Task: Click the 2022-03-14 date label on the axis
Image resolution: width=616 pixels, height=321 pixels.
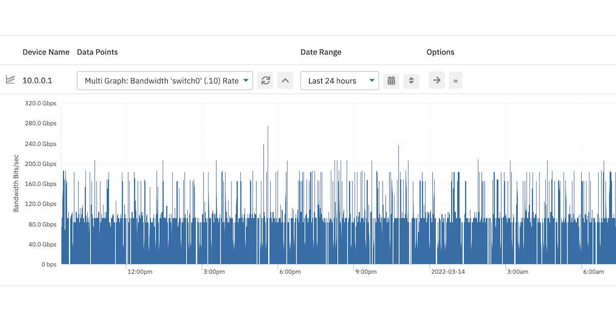Action: pos(449,272)
